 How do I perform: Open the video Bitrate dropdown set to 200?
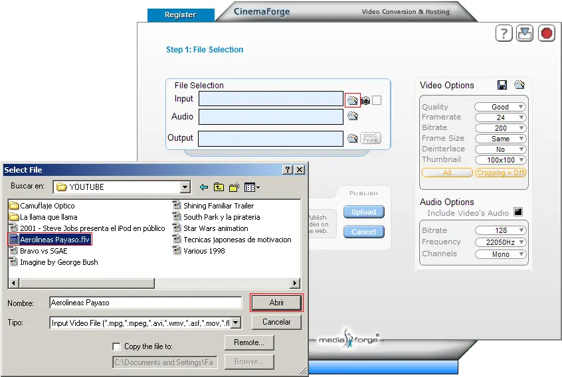click(x=500, y=128)
